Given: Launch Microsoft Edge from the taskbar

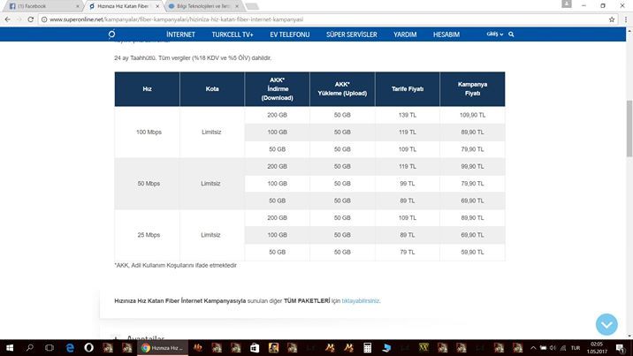Looking at the screenshot, I should tap(70, 347).
